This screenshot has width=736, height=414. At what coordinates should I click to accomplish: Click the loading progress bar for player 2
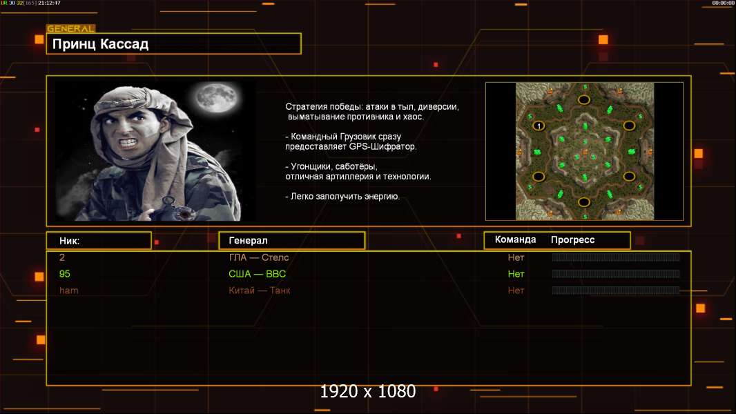616,257
